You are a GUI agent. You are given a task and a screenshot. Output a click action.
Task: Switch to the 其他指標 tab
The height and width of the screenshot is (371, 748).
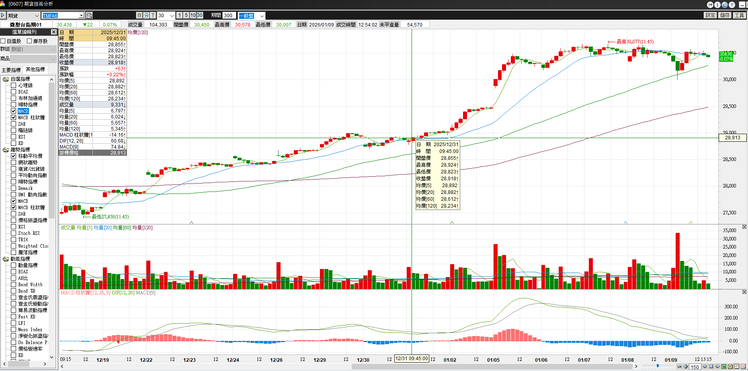click(x=35, y=69)
